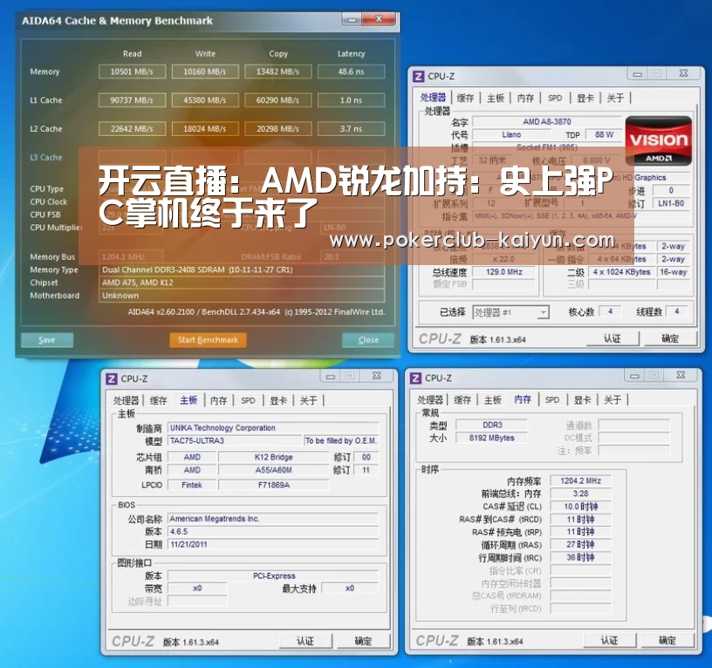Select 处理器 tab in top CPU-Z window
The width and height of the screenshot is (712, 668).
[433, 97]
